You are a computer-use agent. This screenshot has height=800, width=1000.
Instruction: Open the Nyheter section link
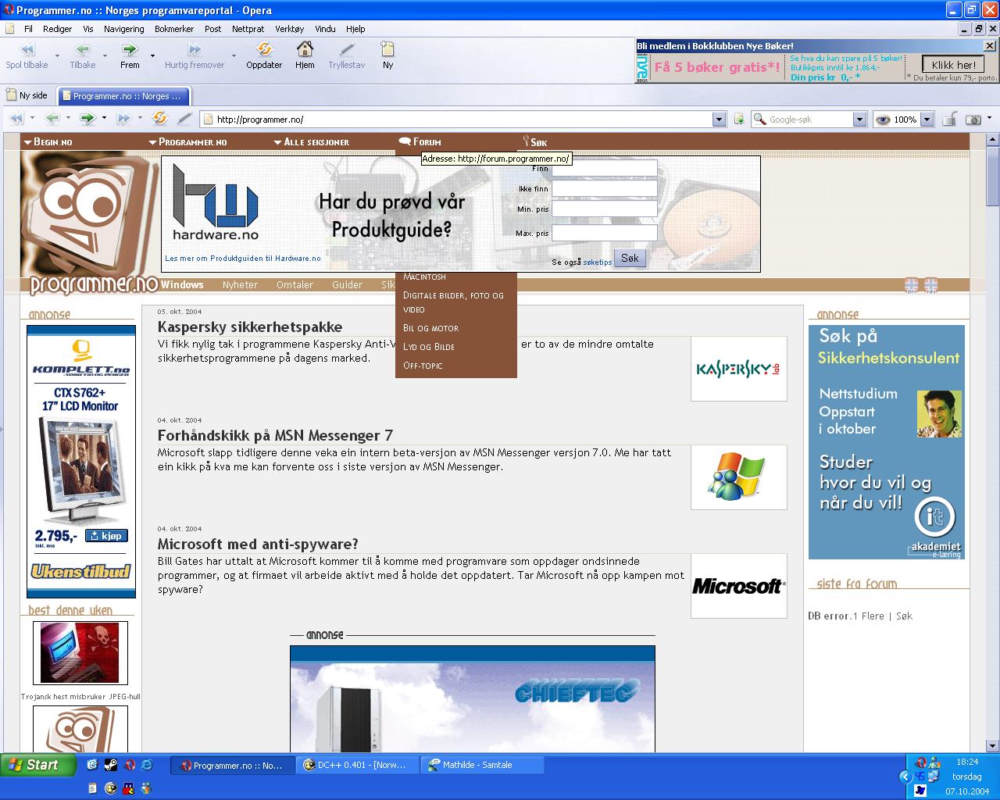(x=240, y=285)
